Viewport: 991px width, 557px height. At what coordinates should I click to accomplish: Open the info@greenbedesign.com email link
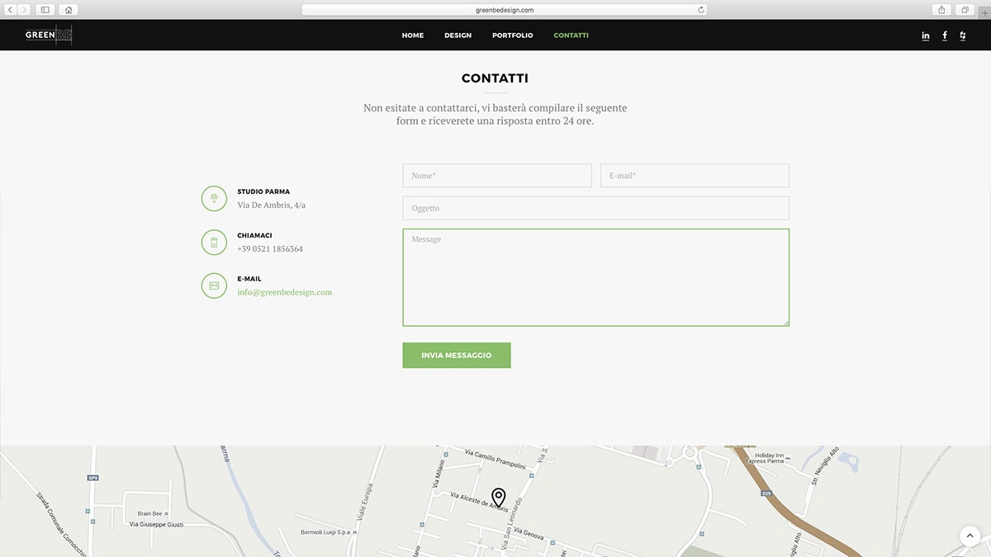(284, 292)
